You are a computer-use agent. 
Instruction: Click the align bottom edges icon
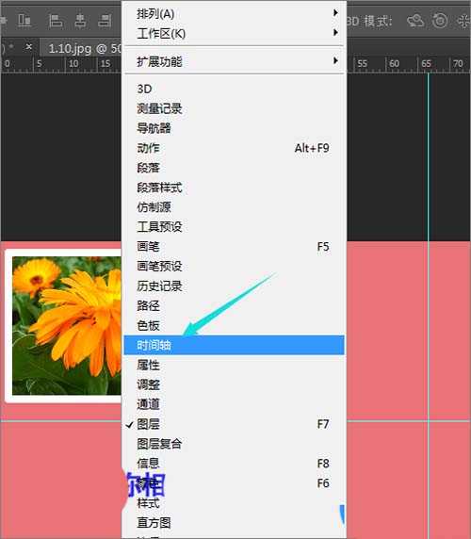[24, 21]
